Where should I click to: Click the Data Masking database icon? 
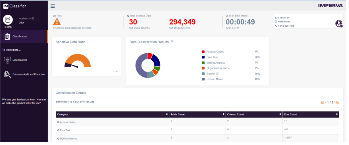[x=7, y=60]
